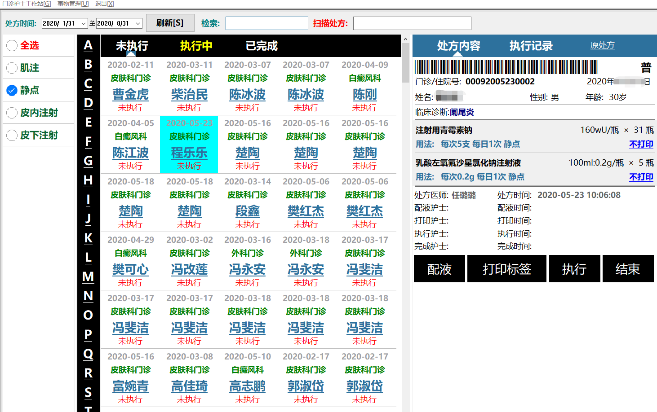The height and width of the screenshot is (412, 657).
Task: Jump to letter M in index
Action: tap(88, 276)
